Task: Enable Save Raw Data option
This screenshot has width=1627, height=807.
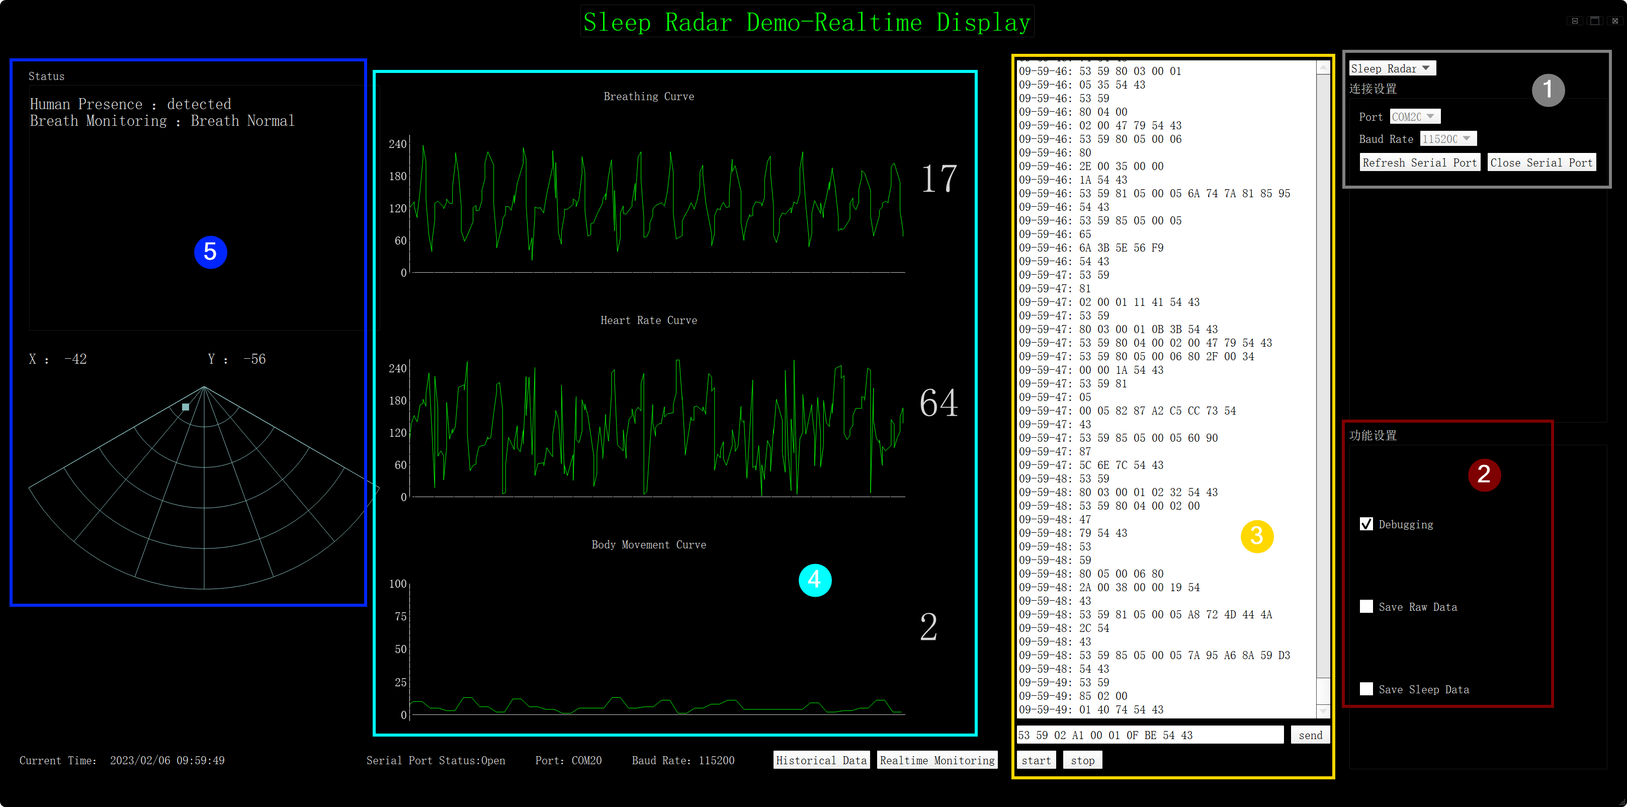Action: pyautogui.click(x=1366, y=607)
